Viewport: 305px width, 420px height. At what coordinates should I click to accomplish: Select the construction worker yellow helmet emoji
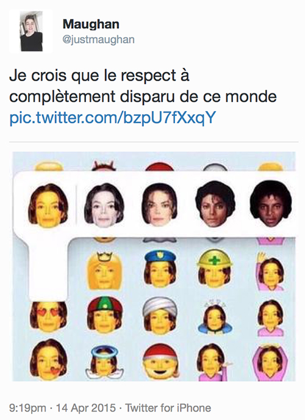(x=215, y=269)
